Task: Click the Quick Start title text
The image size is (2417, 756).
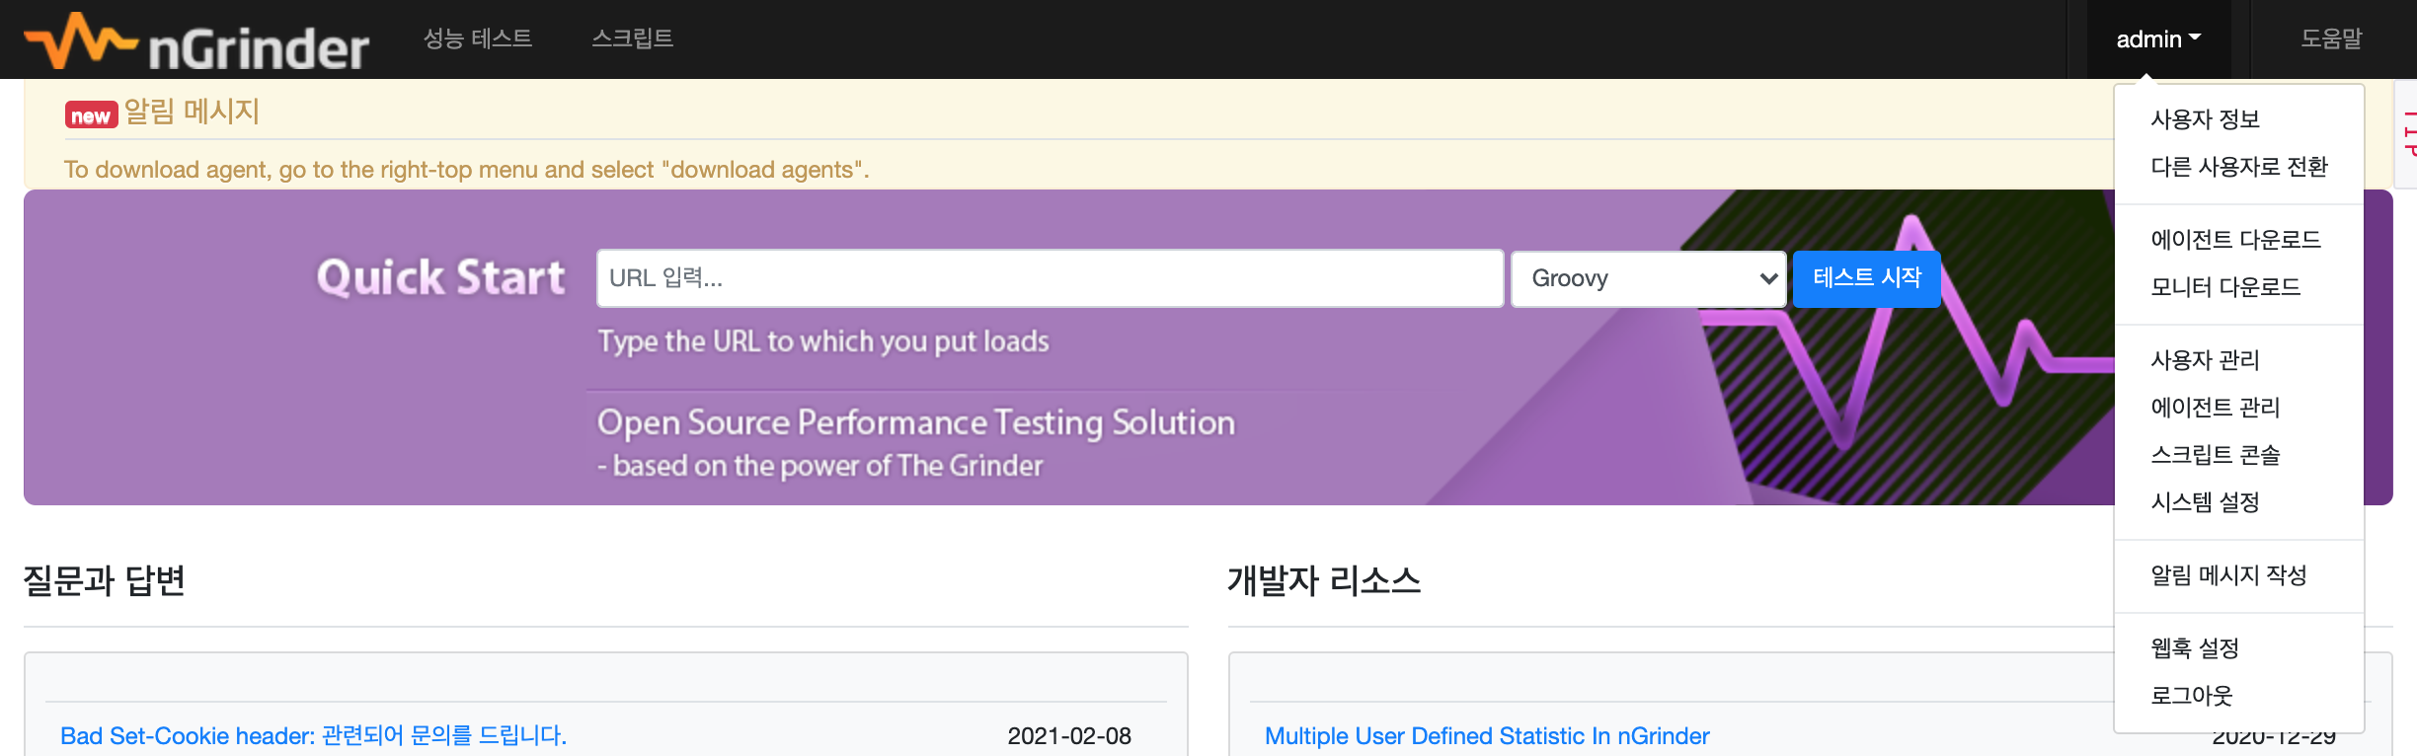Action: (440, 277)
